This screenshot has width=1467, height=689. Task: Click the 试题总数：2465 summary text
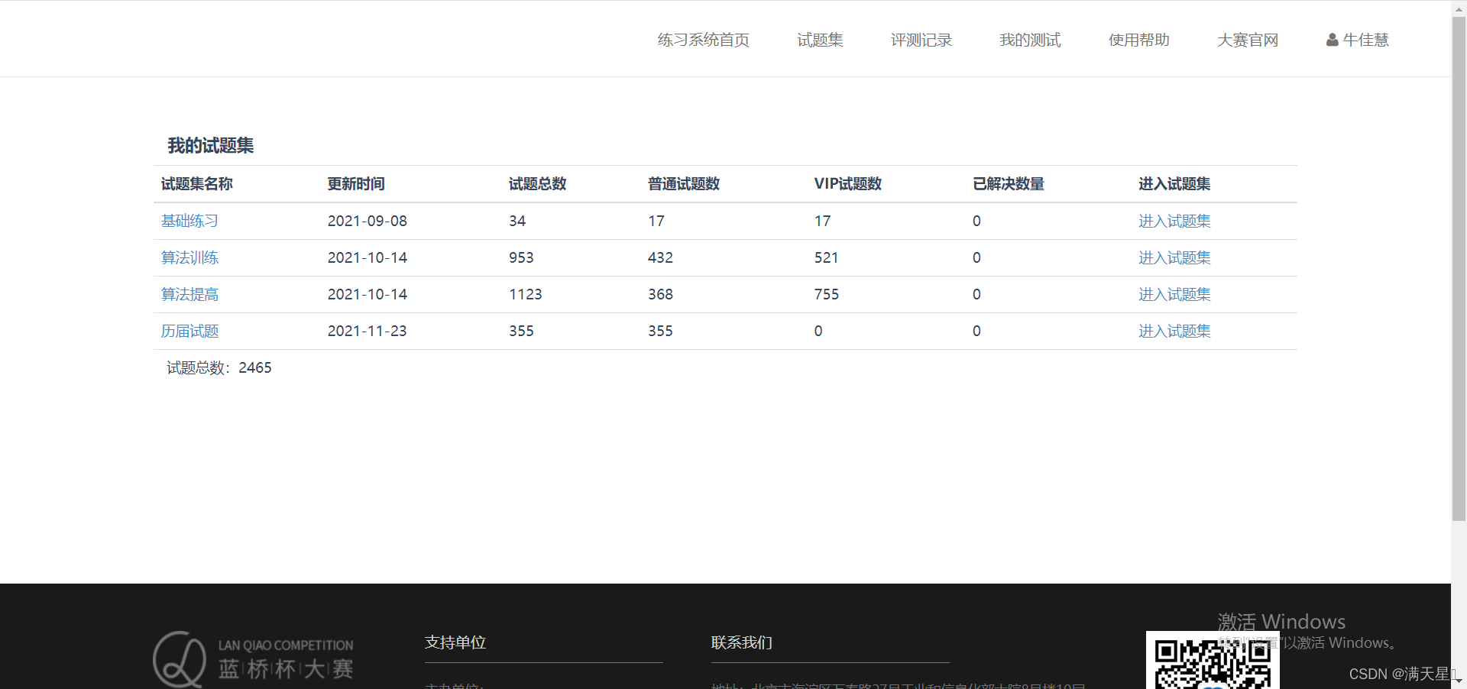tap(219, 367)
